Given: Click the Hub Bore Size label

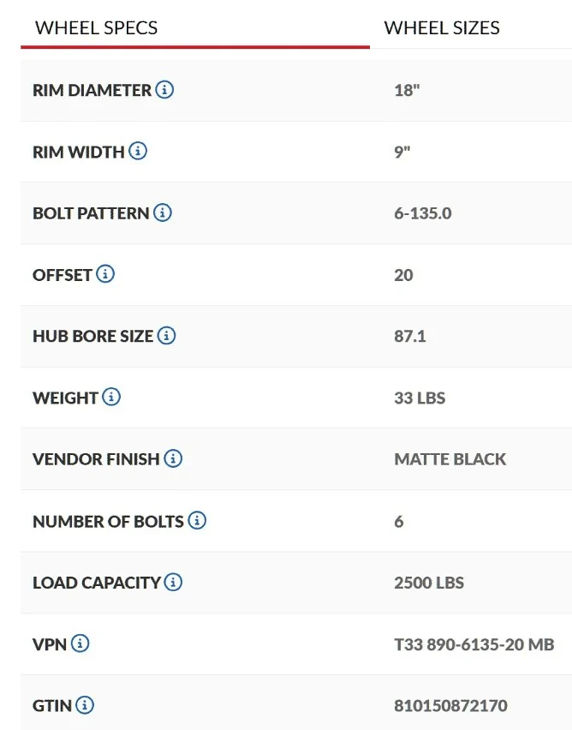Looking at the screenshot, I should tap(92, 336).
